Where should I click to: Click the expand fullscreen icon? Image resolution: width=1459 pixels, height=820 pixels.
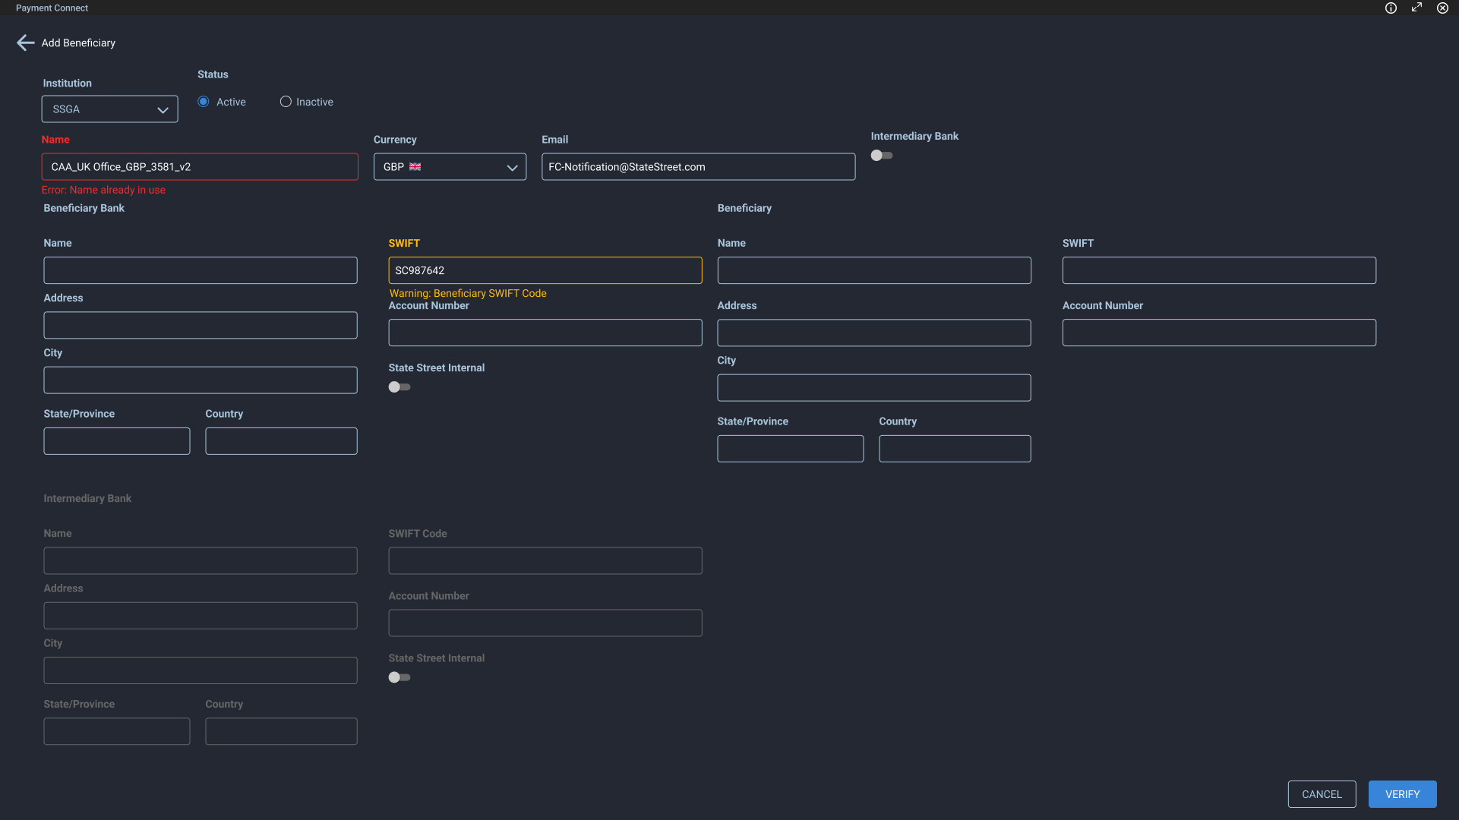click(1416, 8)
